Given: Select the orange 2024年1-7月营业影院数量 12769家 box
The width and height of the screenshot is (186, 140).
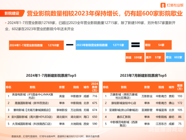Looking at the screenshot, I should pos(36,45).
